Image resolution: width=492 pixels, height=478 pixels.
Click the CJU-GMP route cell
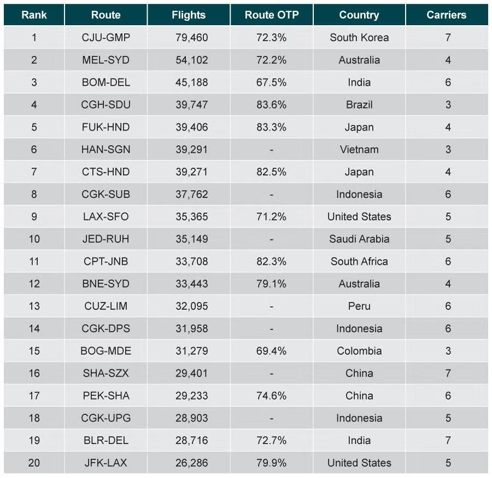point(106,37)
